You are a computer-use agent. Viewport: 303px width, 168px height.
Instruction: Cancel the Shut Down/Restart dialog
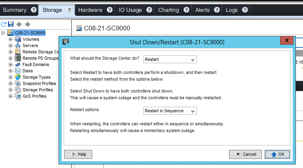click(x=245, y=154)
